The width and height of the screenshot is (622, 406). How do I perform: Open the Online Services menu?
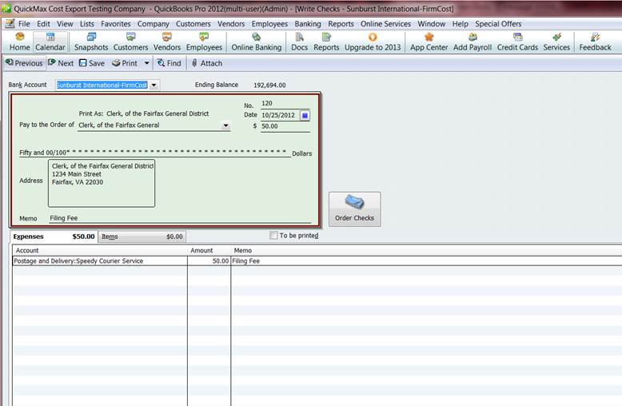tap(385, 24)
